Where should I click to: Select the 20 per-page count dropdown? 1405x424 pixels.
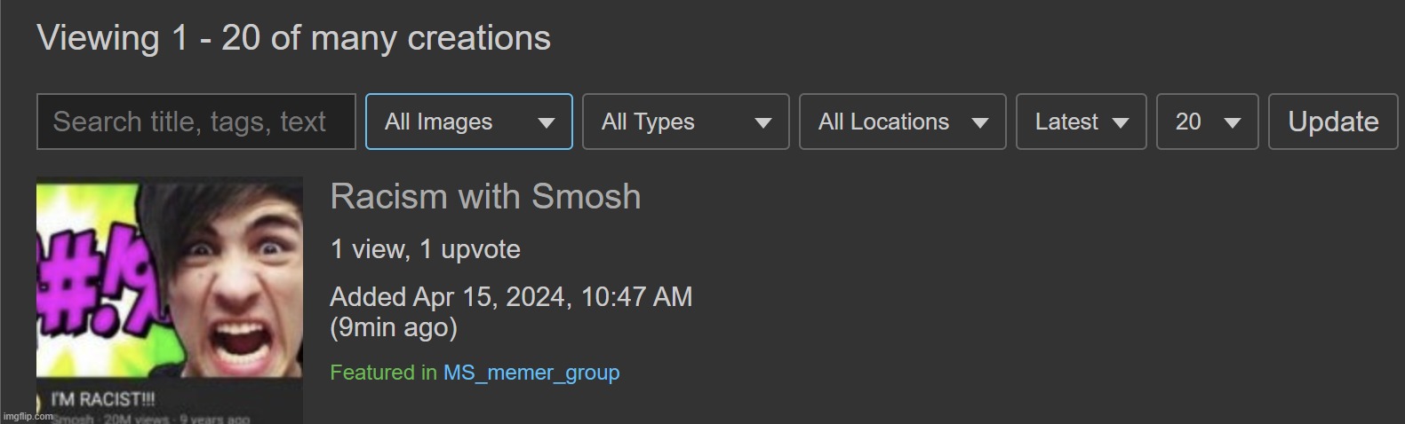[1207, 122]
